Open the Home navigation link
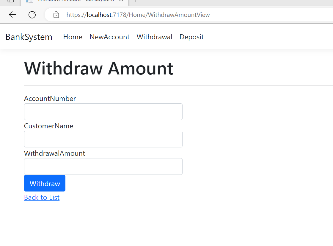 coord(73,37)
